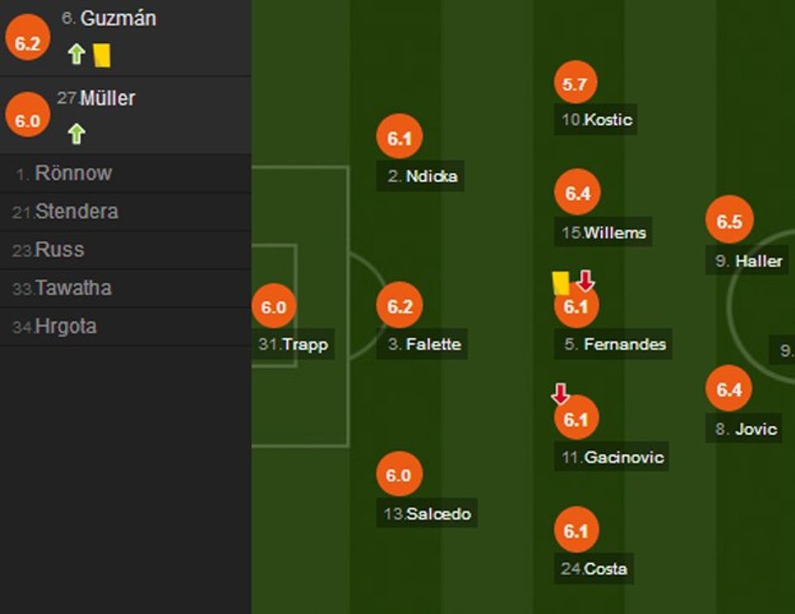Select Tawatha from the bench list
Viewport: 795px width, 614px height.
(73, 288)
